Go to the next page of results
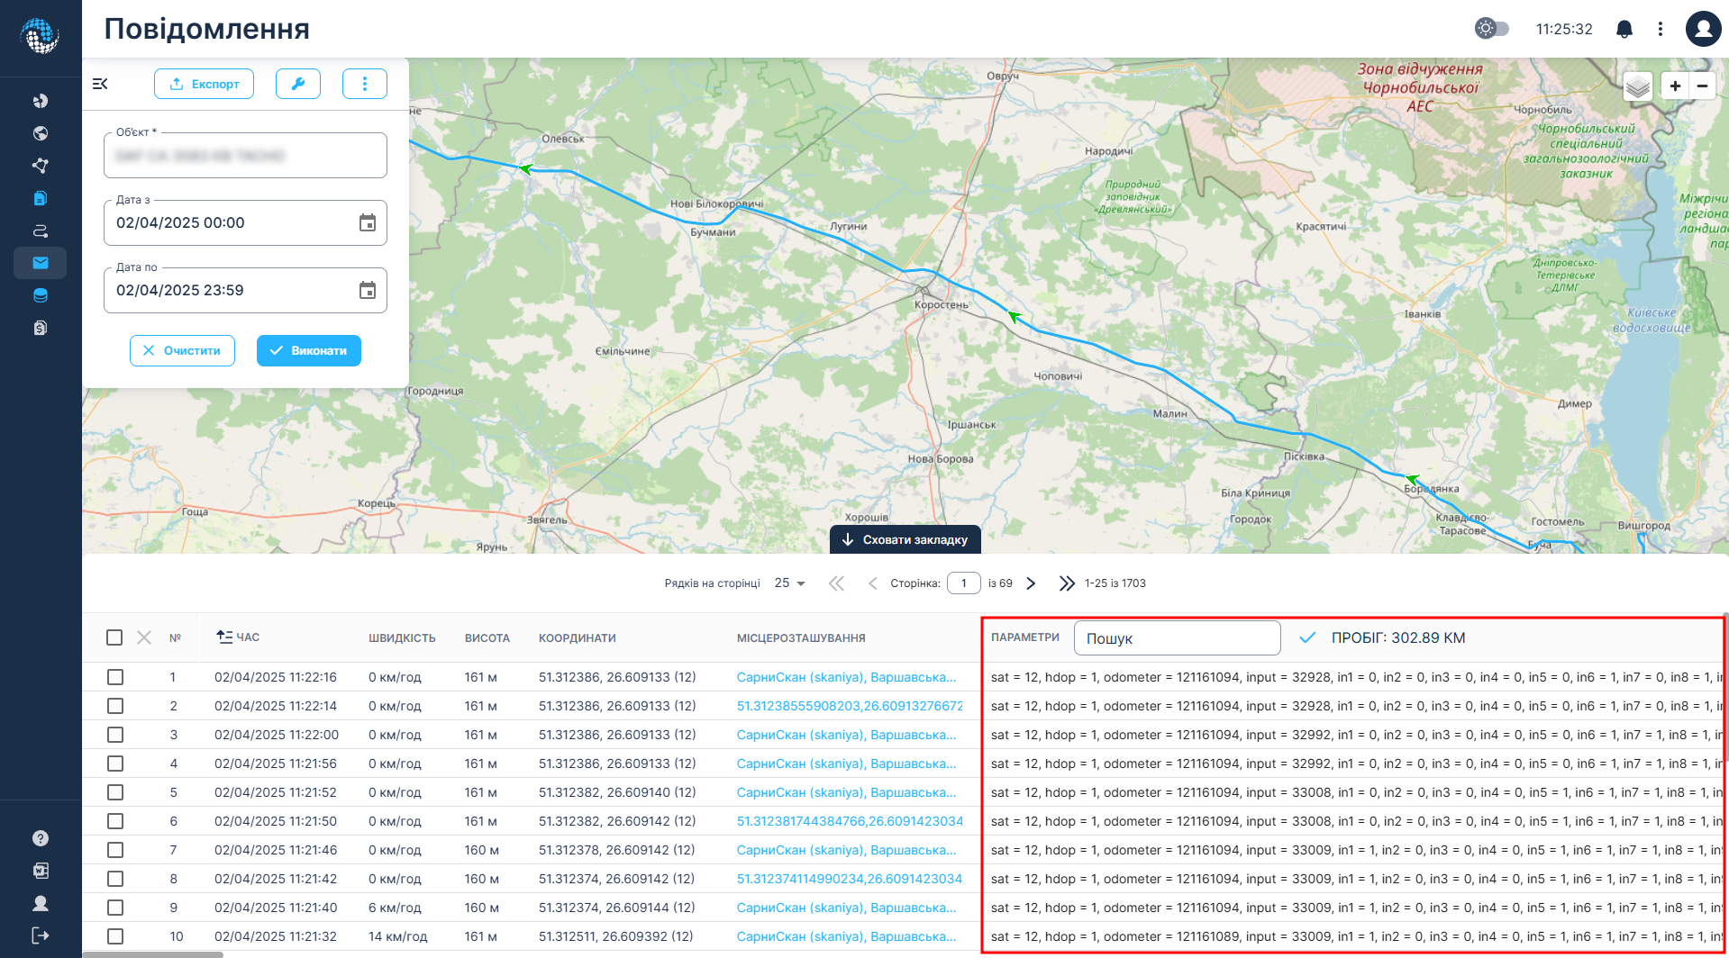The image size is (1729, 958). pyautogui.click(x=1031, y=583)
